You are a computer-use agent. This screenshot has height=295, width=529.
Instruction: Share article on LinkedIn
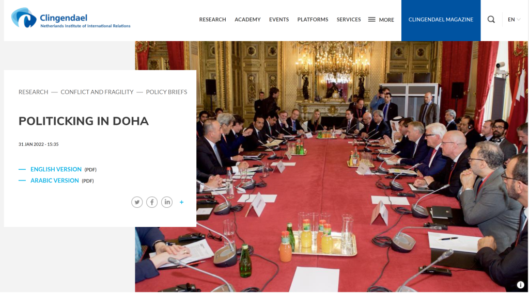pos(167,202)
